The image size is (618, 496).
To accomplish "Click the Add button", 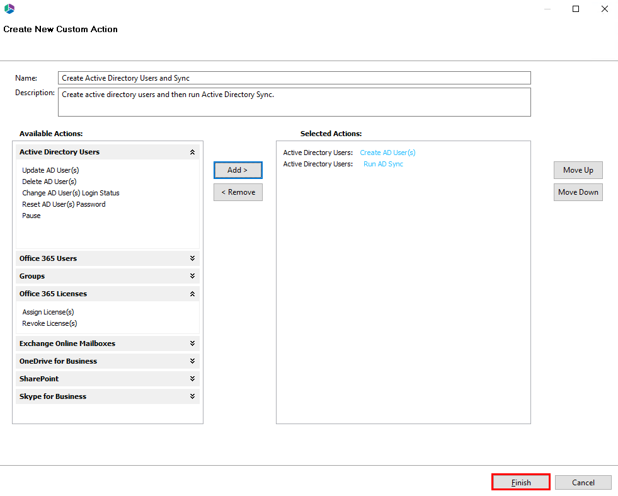I will 237,170.
